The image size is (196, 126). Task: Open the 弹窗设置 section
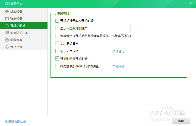tap(24, 19)
